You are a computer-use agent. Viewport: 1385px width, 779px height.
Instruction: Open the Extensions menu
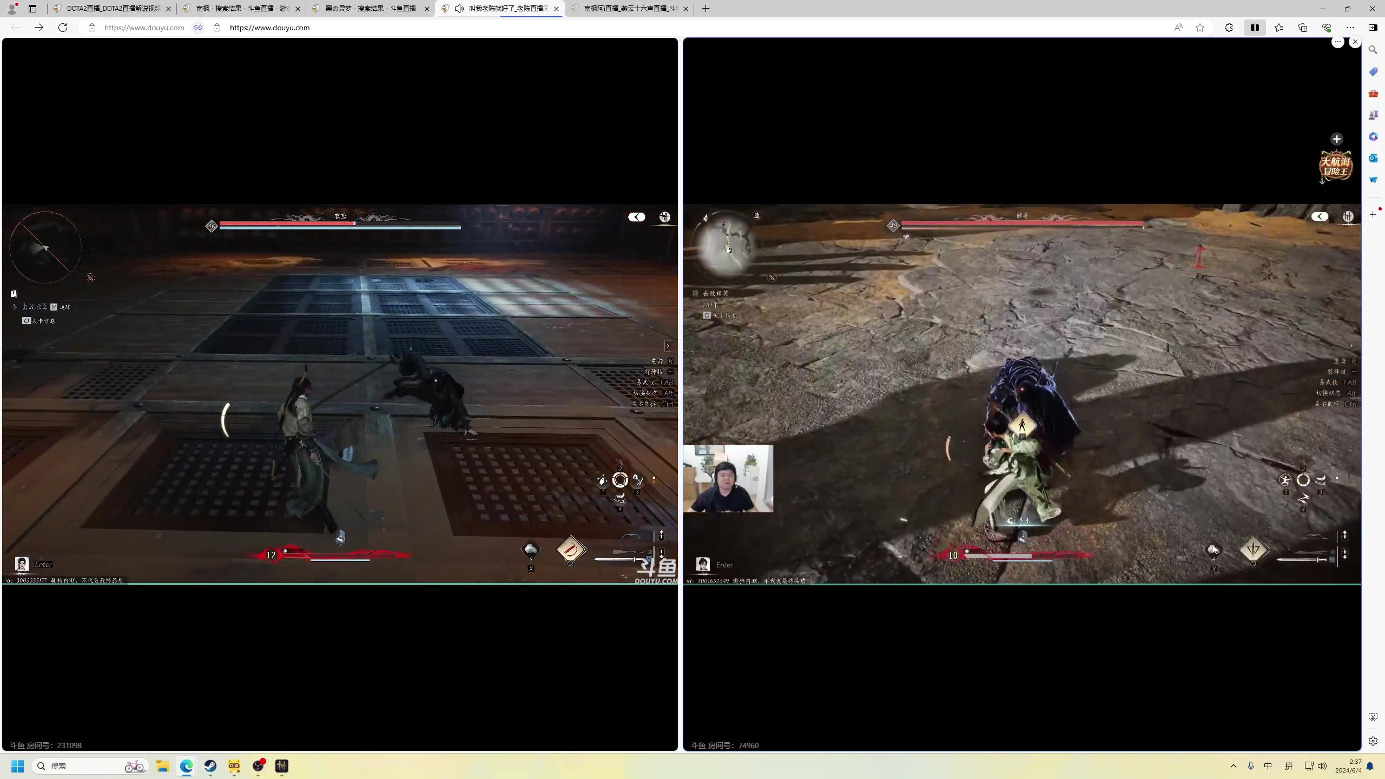click(1229, 28)
